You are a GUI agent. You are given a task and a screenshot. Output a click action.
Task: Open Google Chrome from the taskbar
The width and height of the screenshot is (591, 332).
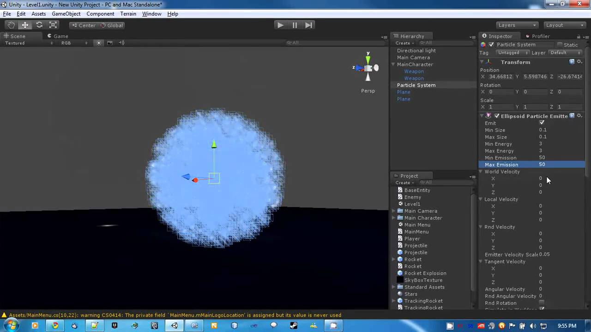click(55, 326)
